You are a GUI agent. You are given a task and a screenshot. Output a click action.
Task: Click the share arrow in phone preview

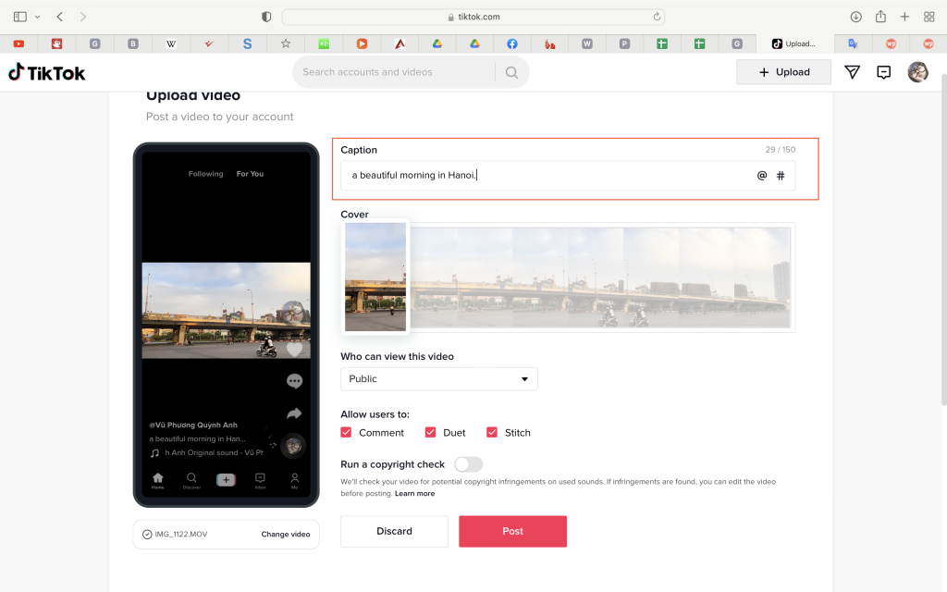tap(294, 413)
